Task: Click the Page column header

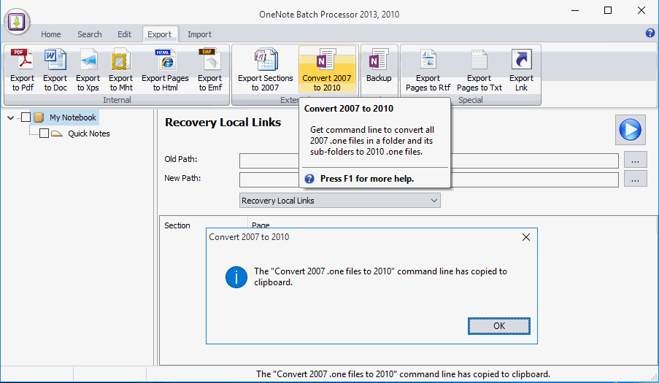Action: (x=261, y=225)
